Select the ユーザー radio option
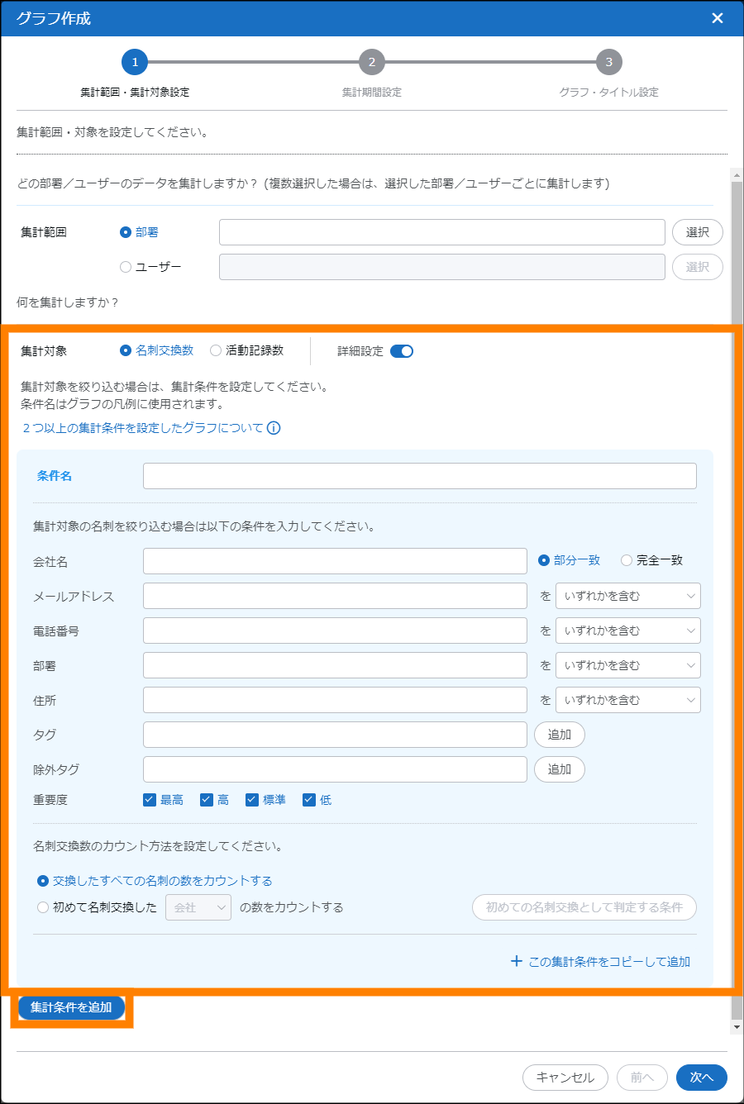Screen dimensions: 744x1104 (126, 267)
